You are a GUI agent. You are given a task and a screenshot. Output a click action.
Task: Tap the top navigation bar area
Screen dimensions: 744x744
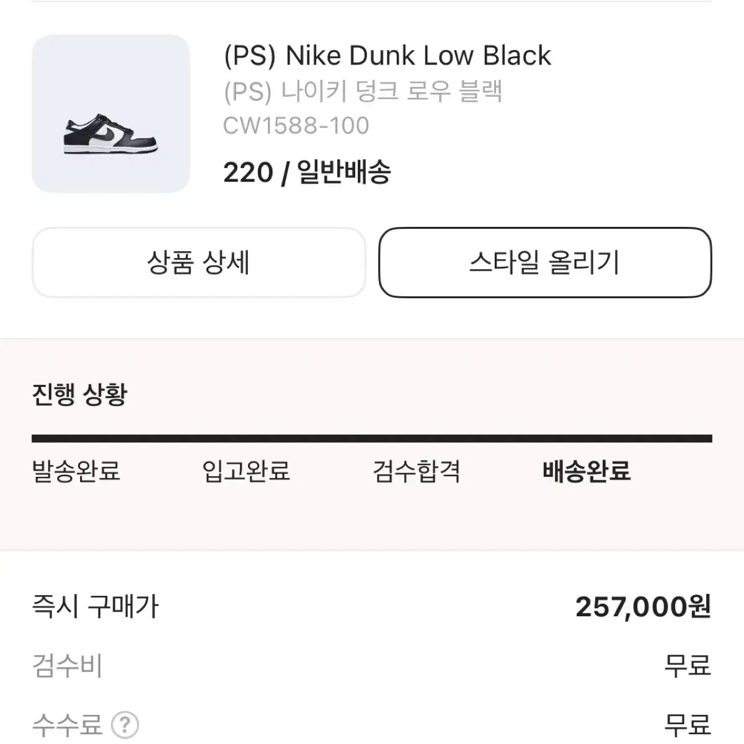tap(372, 5)
